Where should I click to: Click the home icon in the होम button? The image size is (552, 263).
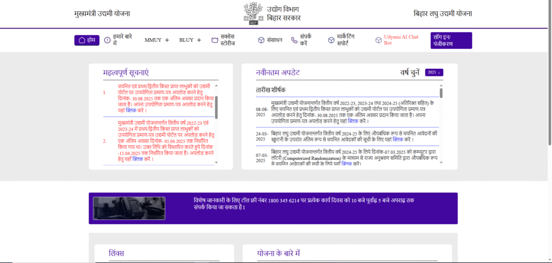coord(82,40)
